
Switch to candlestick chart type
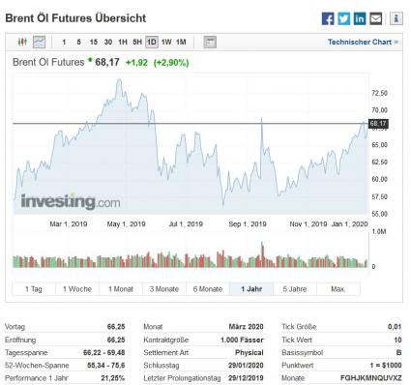point(22,42)
